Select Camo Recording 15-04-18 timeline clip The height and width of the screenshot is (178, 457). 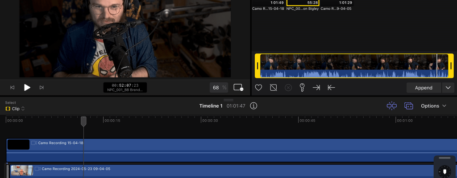pyautogui.click(x=223, y=150)
